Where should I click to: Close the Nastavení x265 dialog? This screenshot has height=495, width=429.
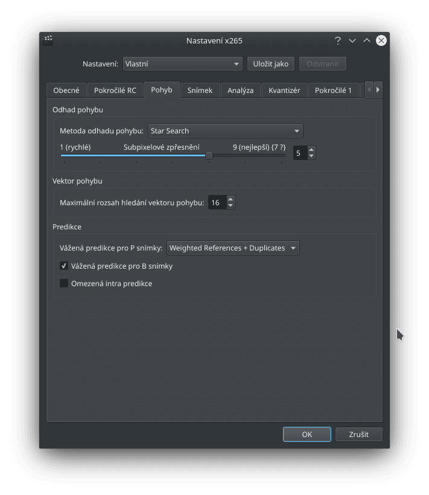[381, 40]
